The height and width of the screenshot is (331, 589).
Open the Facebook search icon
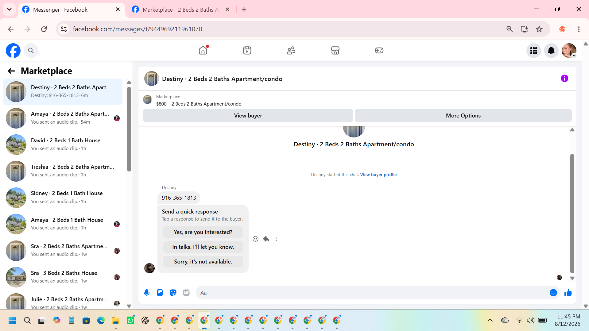[x=31, y=51]
